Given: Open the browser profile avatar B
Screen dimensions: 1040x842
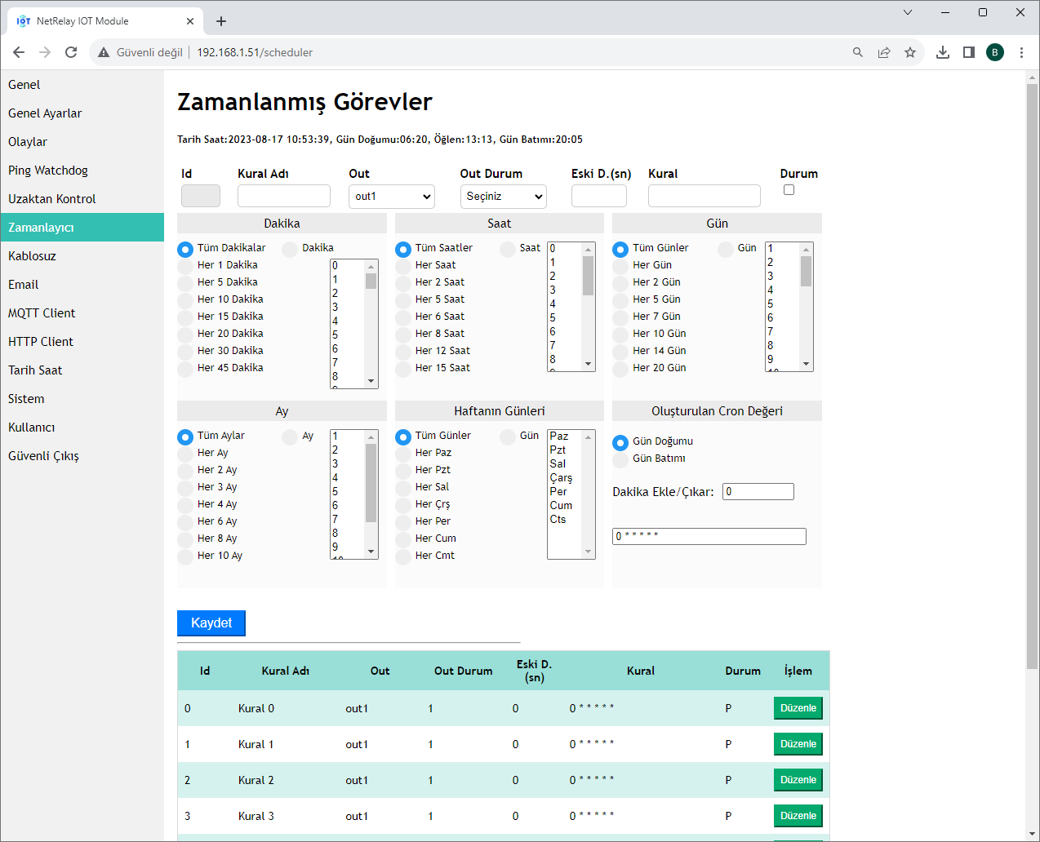Looking at the screenshot, I should 995,51.
